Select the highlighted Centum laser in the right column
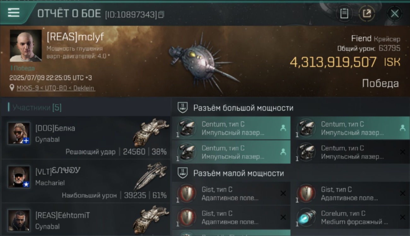 tap(350, 128)
